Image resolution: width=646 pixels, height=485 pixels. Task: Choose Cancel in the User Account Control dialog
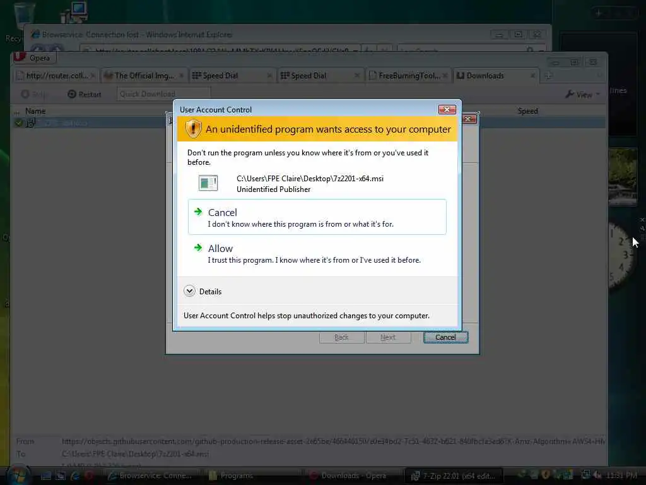coord(317,217)
